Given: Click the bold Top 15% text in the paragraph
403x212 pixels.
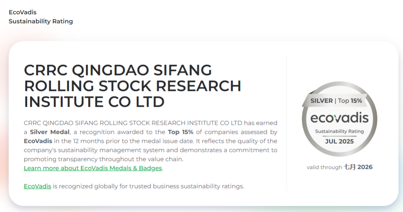Looking at the screenshot, I should (x=181, y=132).
